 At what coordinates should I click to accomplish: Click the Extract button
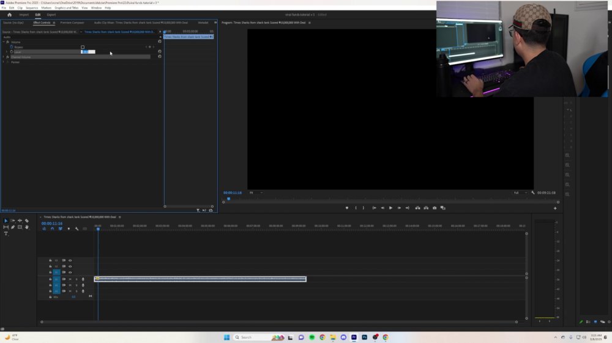point(426,208)
